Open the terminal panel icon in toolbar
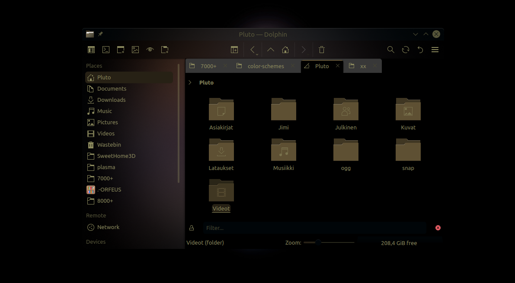The height and width of the screenshot is (283, 515). (x=106, y=50)
